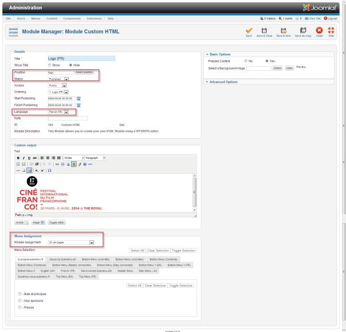Click inside the Title input field
The width and height of the screenshot is (346, 332).
click(81, 59)
